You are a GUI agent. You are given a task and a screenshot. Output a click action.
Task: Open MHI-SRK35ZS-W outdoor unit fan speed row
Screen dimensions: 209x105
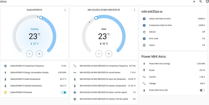point(104,99)
